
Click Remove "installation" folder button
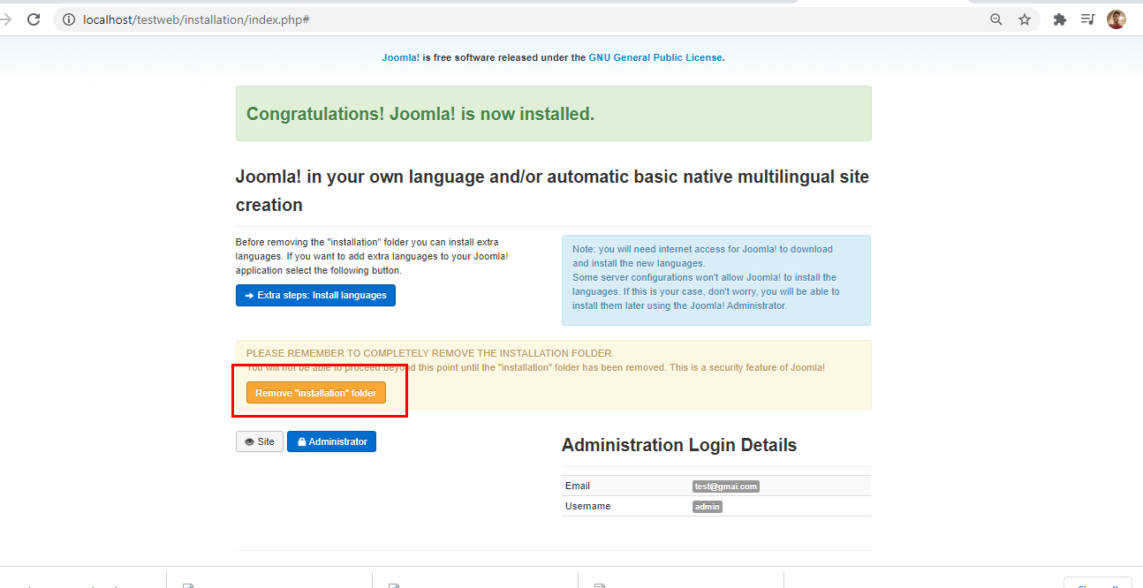pos(316,393)
